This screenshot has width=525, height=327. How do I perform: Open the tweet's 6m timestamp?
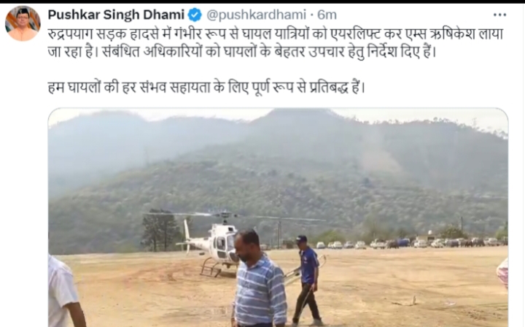[x=327, y=15]
